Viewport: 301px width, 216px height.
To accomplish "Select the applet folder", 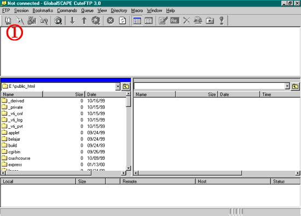I will click(10, 133).
